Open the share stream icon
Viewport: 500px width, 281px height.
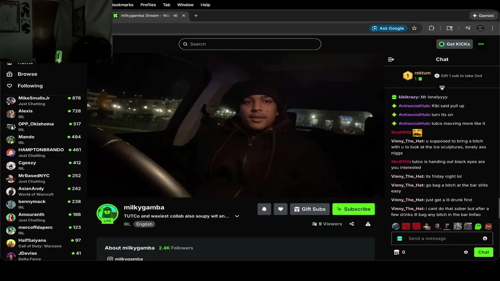352,224
